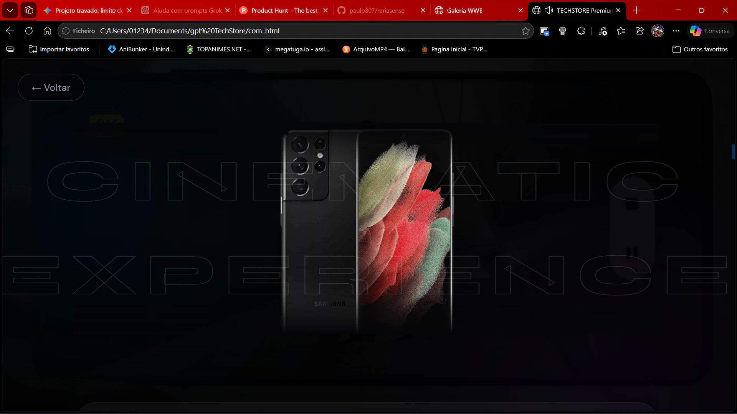Go back to the previous page

click(x=10, y=31)
